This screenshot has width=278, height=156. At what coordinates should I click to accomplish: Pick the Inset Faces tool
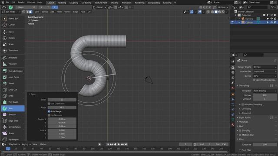point(13,77)
